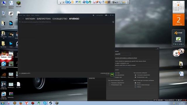Click the friends list avatar thumbnail
The height and width of the screenshot is (105, 187).
pos(112,75)
